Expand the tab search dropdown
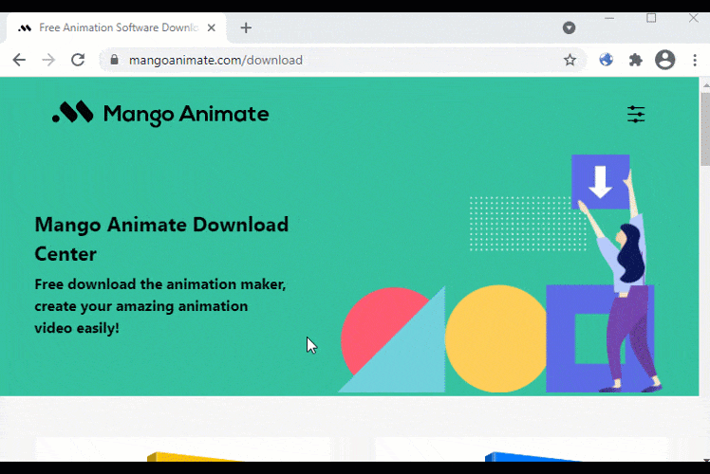The width and height of the screenshot is (710, 474). pyautogui.click(x=569, y=27)
